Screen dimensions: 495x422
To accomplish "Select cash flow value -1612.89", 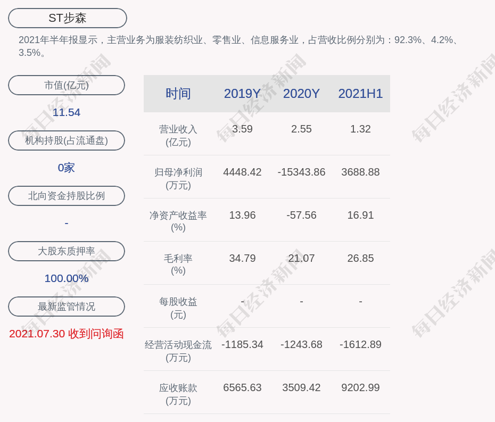I will coord(360,344).
